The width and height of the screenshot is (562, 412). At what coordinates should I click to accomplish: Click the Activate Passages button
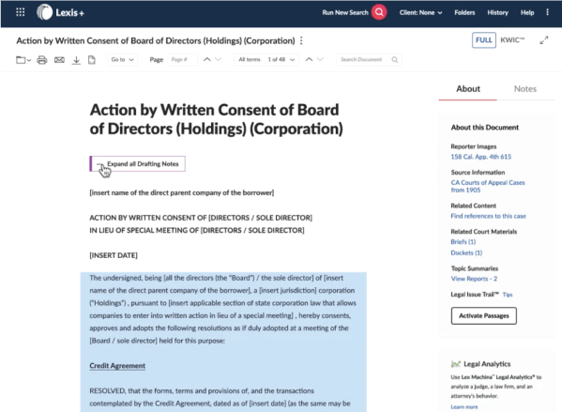click(484, 315)
